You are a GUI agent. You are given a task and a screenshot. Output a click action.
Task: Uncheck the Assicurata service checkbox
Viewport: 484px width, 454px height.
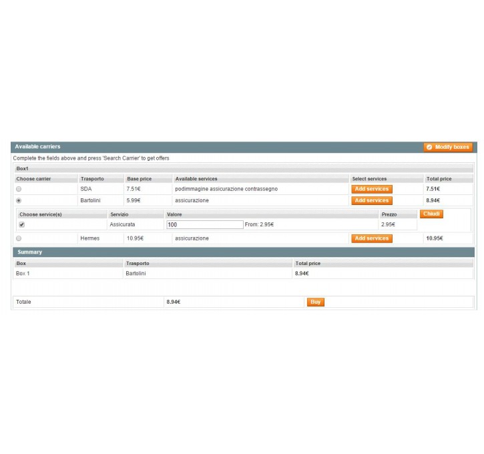pos(21,225)
